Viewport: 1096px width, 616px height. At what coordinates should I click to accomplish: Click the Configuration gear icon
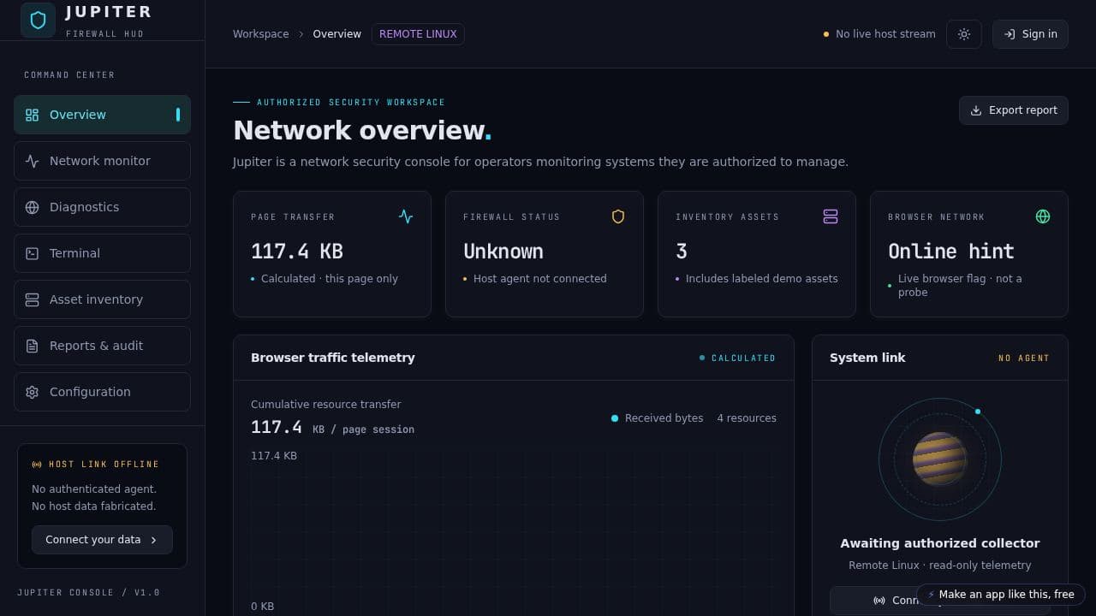[33, 392]
